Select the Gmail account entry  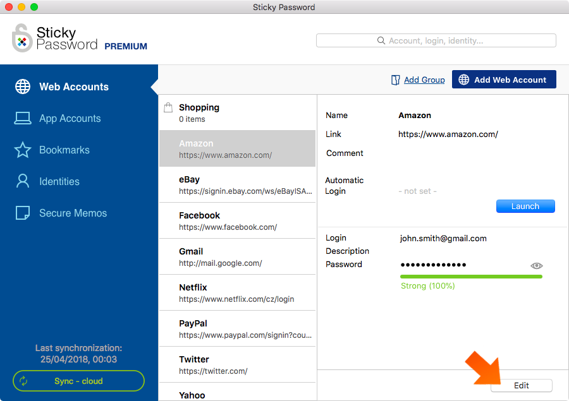[x=237, y=256]
